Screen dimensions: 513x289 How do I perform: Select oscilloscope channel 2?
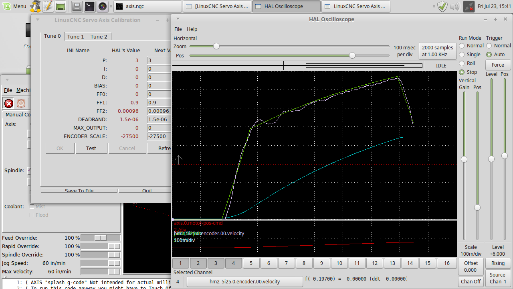tap(198, 263)
